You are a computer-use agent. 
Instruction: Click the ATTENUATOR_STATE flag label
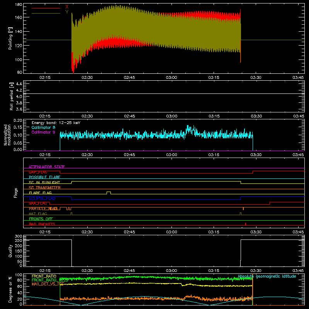(x=47, y=167)
